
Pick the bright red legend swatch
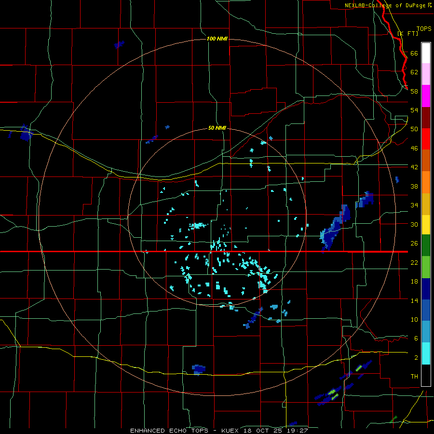click(426, 139)
